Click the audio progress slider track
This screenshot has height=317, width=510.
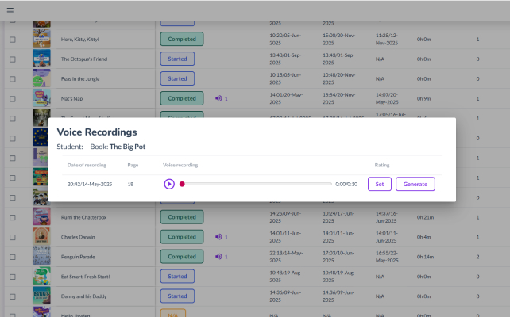click(256, 184)
